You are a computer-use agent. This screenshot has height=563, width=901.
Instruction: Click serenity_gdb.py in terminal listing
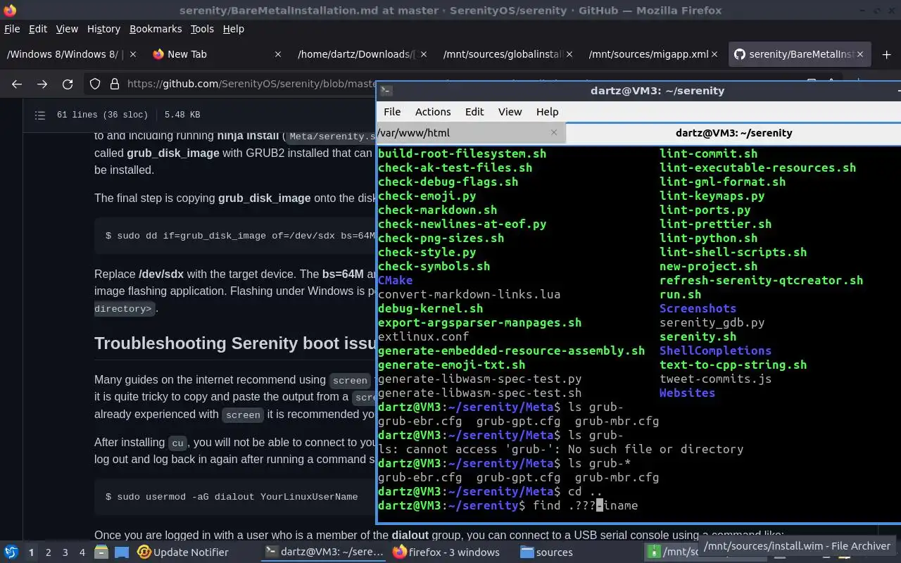point(712,322)
